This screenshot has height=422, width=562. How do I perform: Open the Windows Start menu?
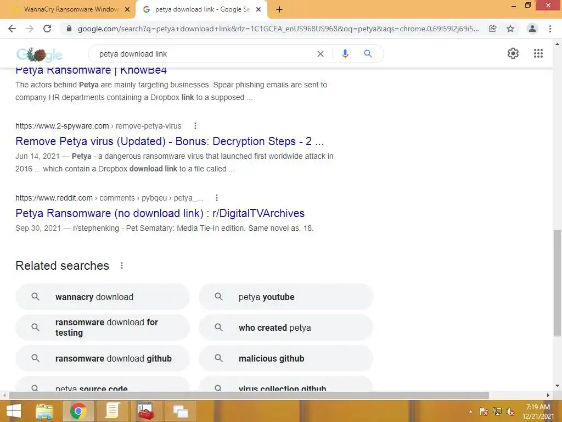tap(14, 411)
